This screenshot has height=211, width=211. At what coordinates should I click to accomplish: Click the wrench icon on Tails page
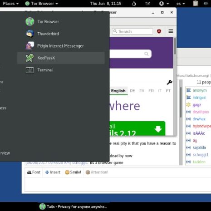[169, 82]
